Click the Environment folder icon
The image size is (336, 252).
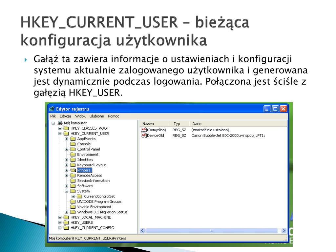(73, 155)
